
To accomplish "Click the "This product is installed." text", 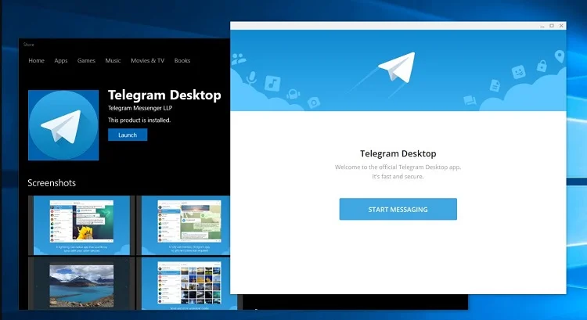I will point(139,120).
